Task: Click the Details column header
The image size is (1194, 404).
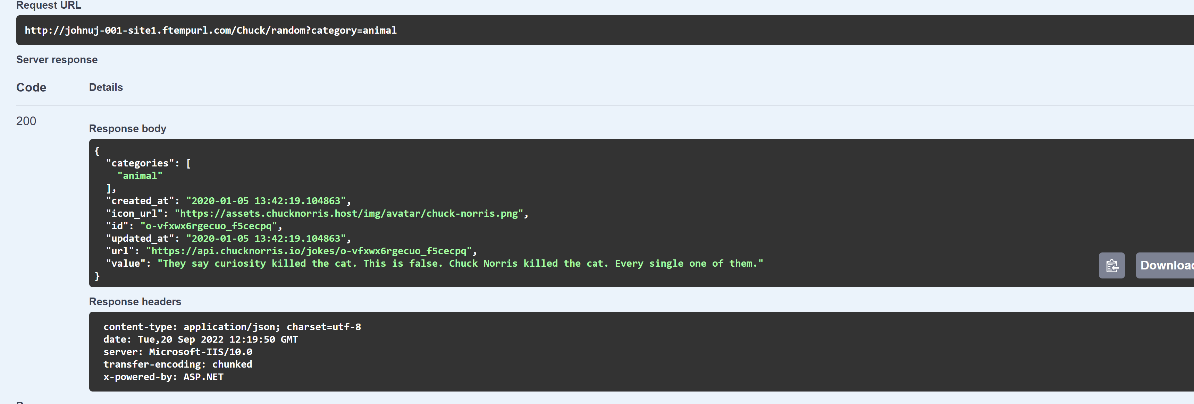Action: [106, 88]
